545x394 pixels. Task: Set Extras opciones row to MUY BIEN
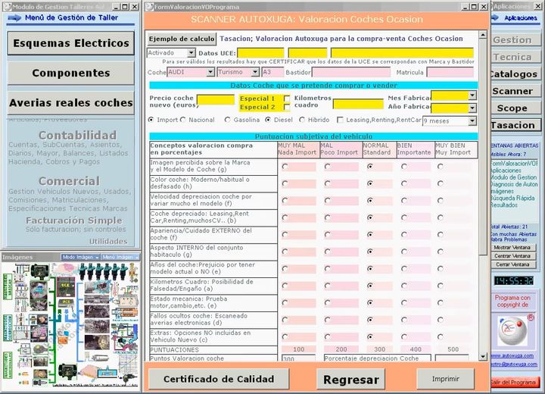click(441, 337)
